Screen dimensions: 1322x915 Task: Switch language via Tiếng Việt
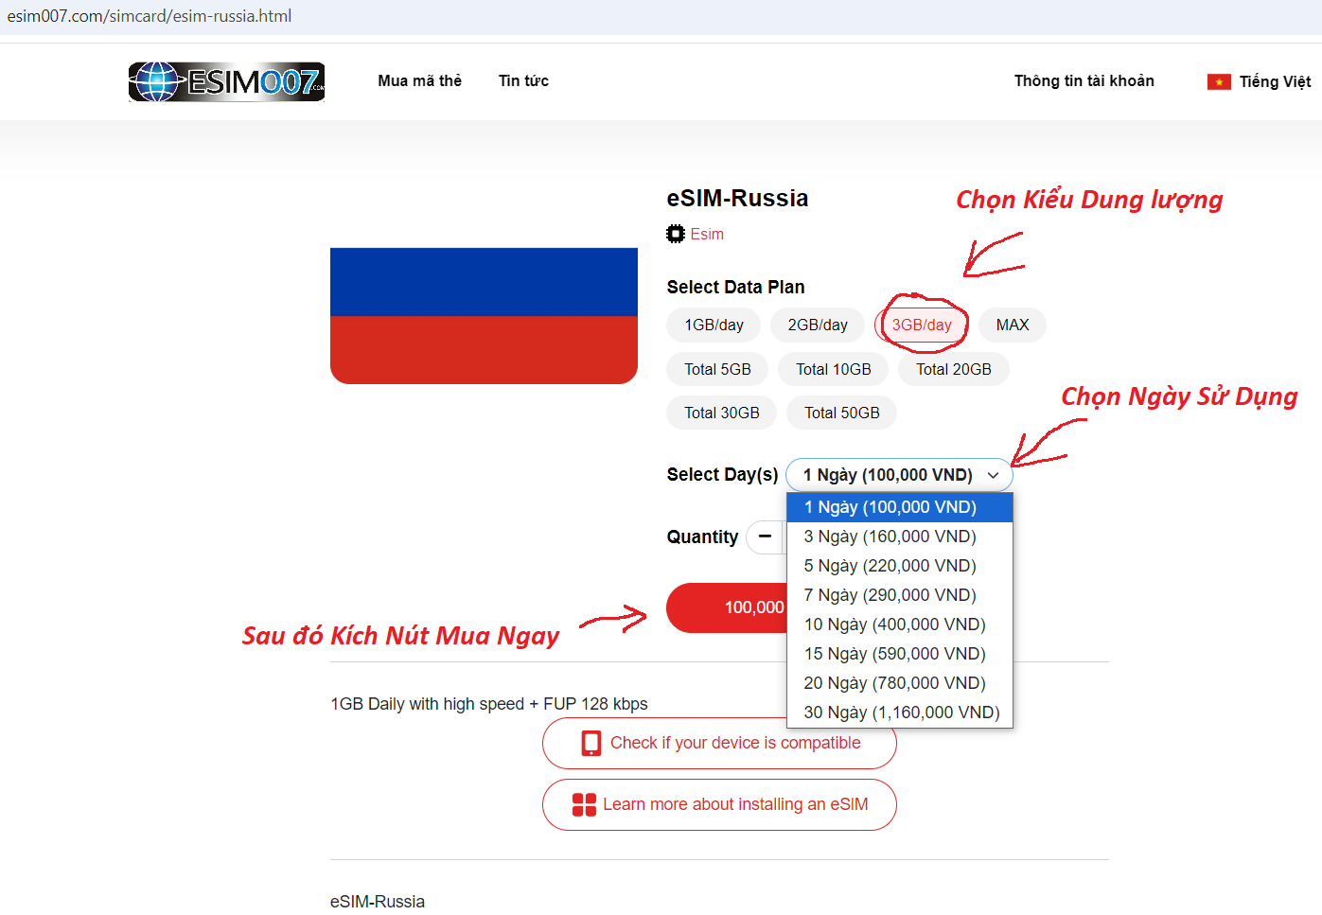1275,82
